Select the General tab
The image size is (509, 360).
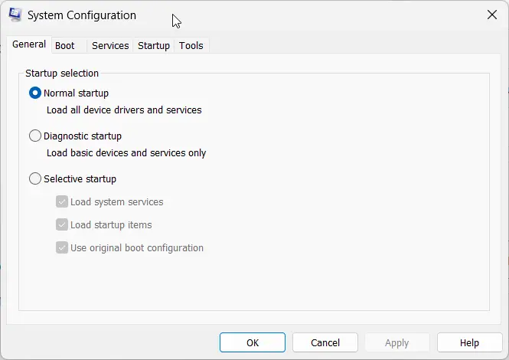coord(29,44)
